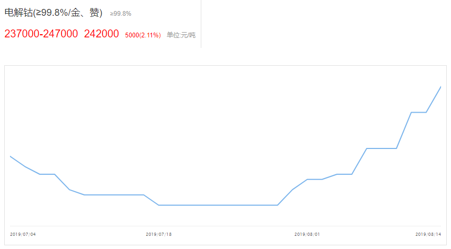Image resolution: width=451 pixels, height=249 pixels.
Task: Click the line's point above 2019/07/18
Action: 159,205
